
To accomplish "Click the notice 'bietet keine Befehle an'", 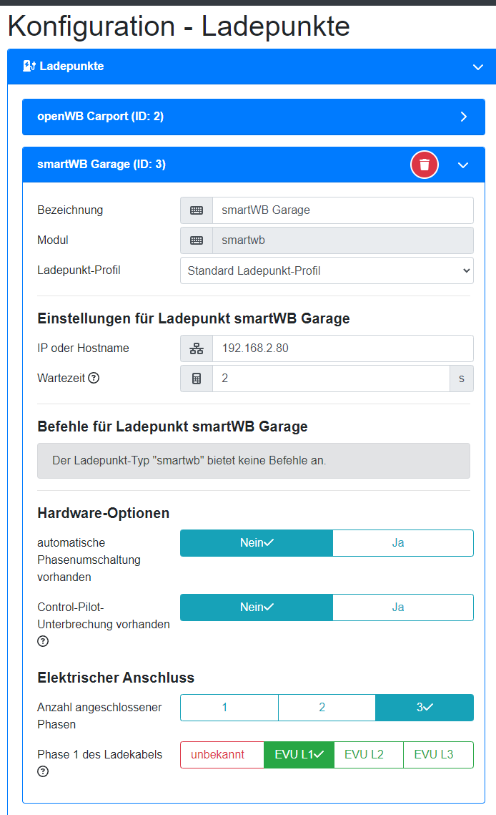I will click(254, 461).
